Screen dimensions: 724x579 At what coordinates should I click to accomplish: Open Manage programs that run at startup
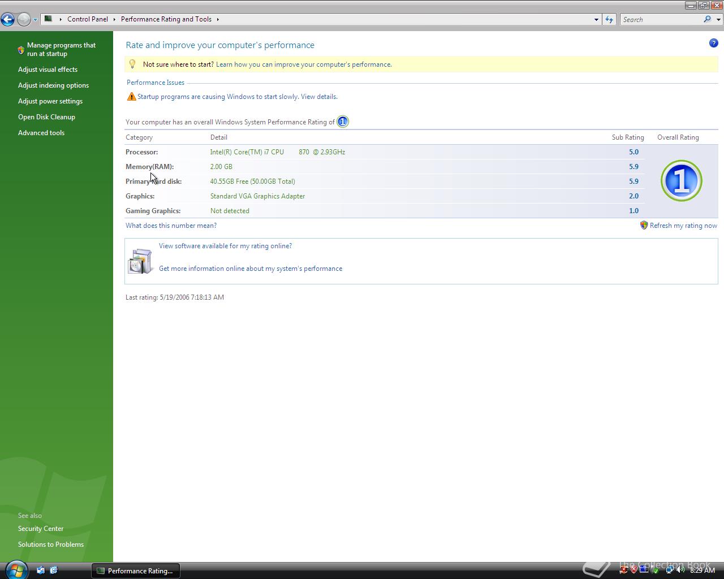tap(61, 49)
